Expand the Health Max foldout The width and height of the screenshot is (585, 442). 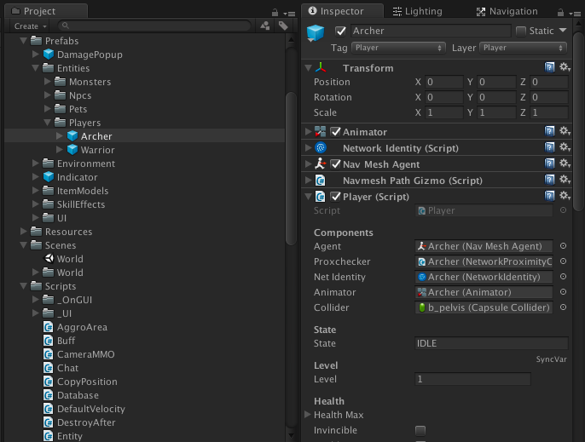(308, 415)
